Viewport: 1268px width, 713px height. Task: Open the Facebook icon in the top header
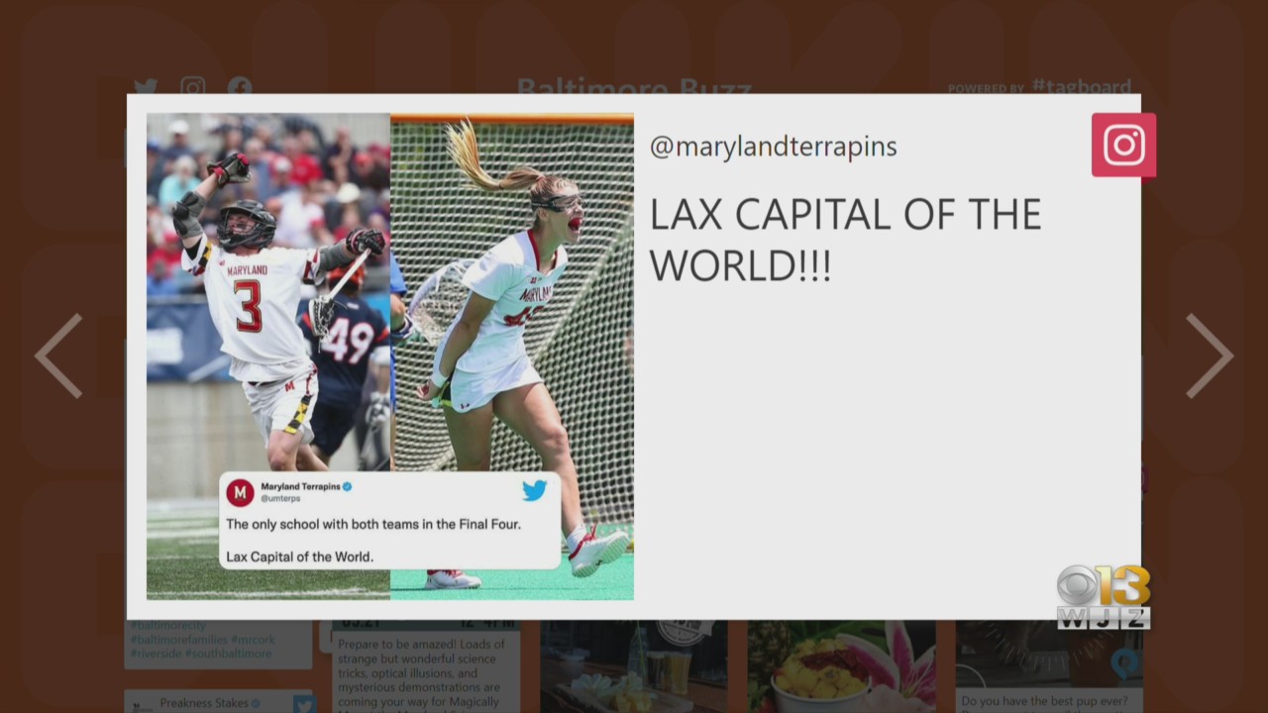click(x=240, y=87)
